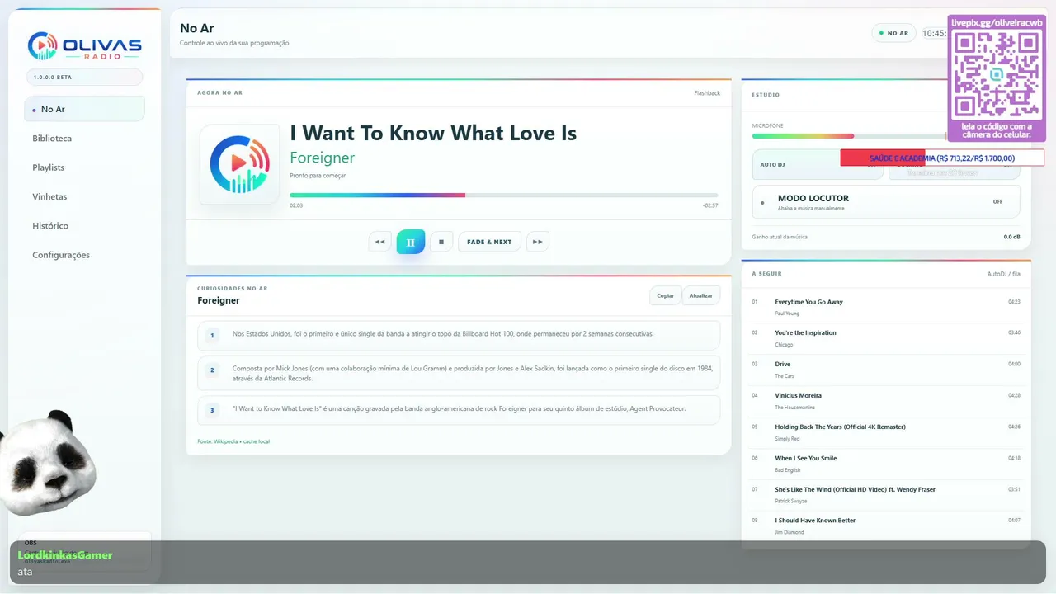Click the rewind previous track button
The height and width of the screenshot is (594, 1056).
379,242
